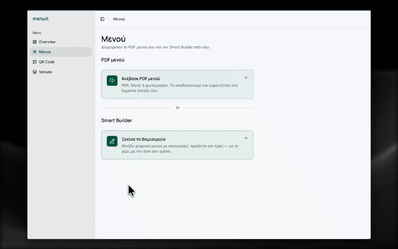Click arrow on Ξεκίνα τη δημιουργία card
398x249 pixels.
tap(246, 138)
